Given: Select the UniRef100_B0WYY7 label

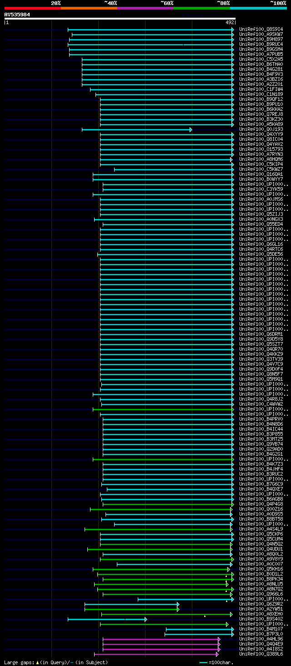Looking at the screenshot, I should tap(261, 179).
